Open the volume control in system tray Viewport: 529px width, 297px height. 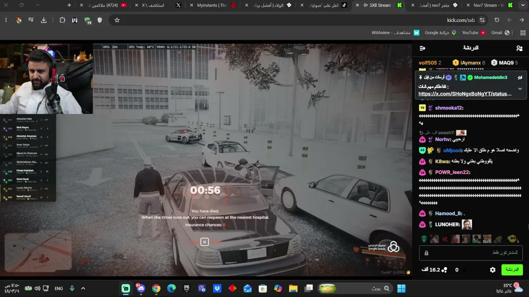click(x=37, y=289)
